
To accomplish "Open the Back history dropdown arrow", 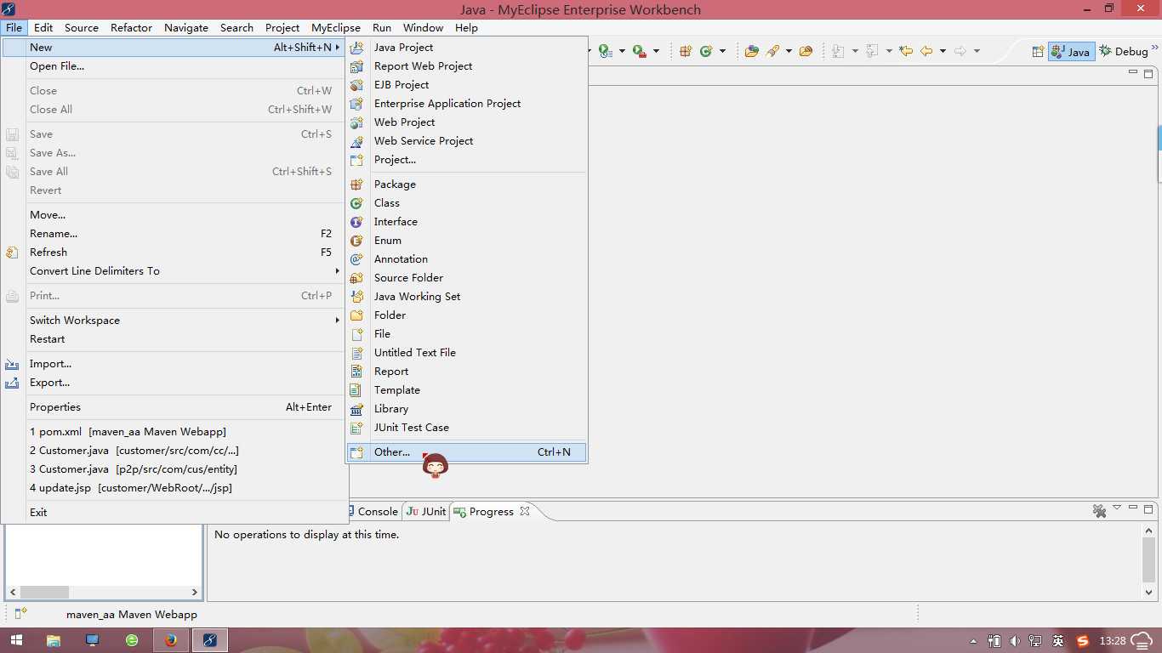I will [x=943, y=51].
